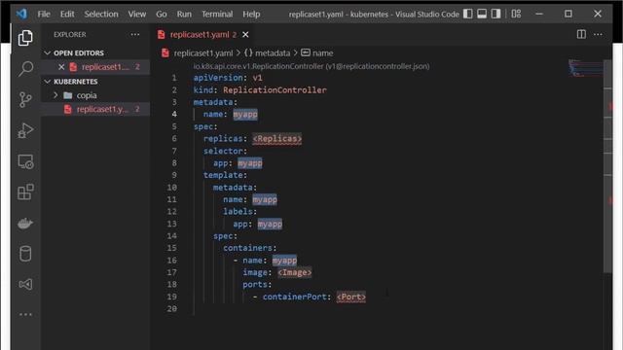Click metadata breadcrumb segment
The width and height of the screenshot is (623, 350).
[x=273, y=52]
